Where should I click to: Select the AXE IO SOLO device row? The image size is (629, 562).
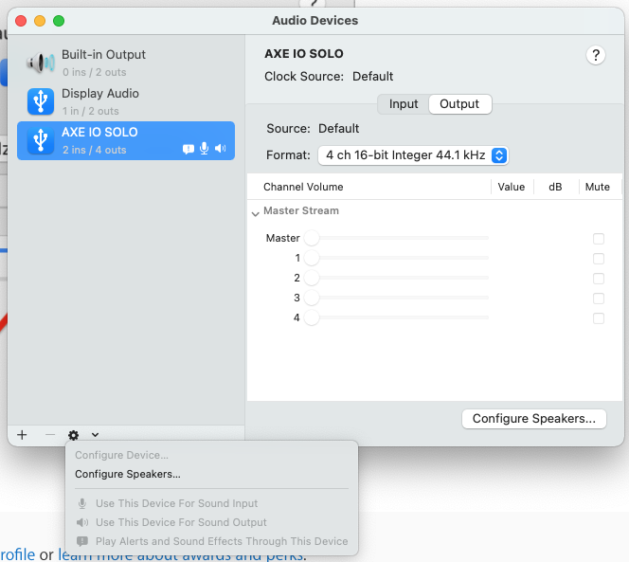126,141
